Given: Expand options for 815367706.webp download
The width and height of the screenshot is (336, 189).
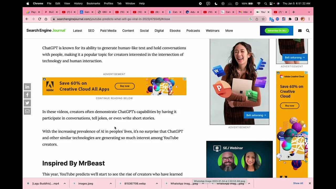Looking at the screenshot, I should pyautogui.click(x=157, y=183).
